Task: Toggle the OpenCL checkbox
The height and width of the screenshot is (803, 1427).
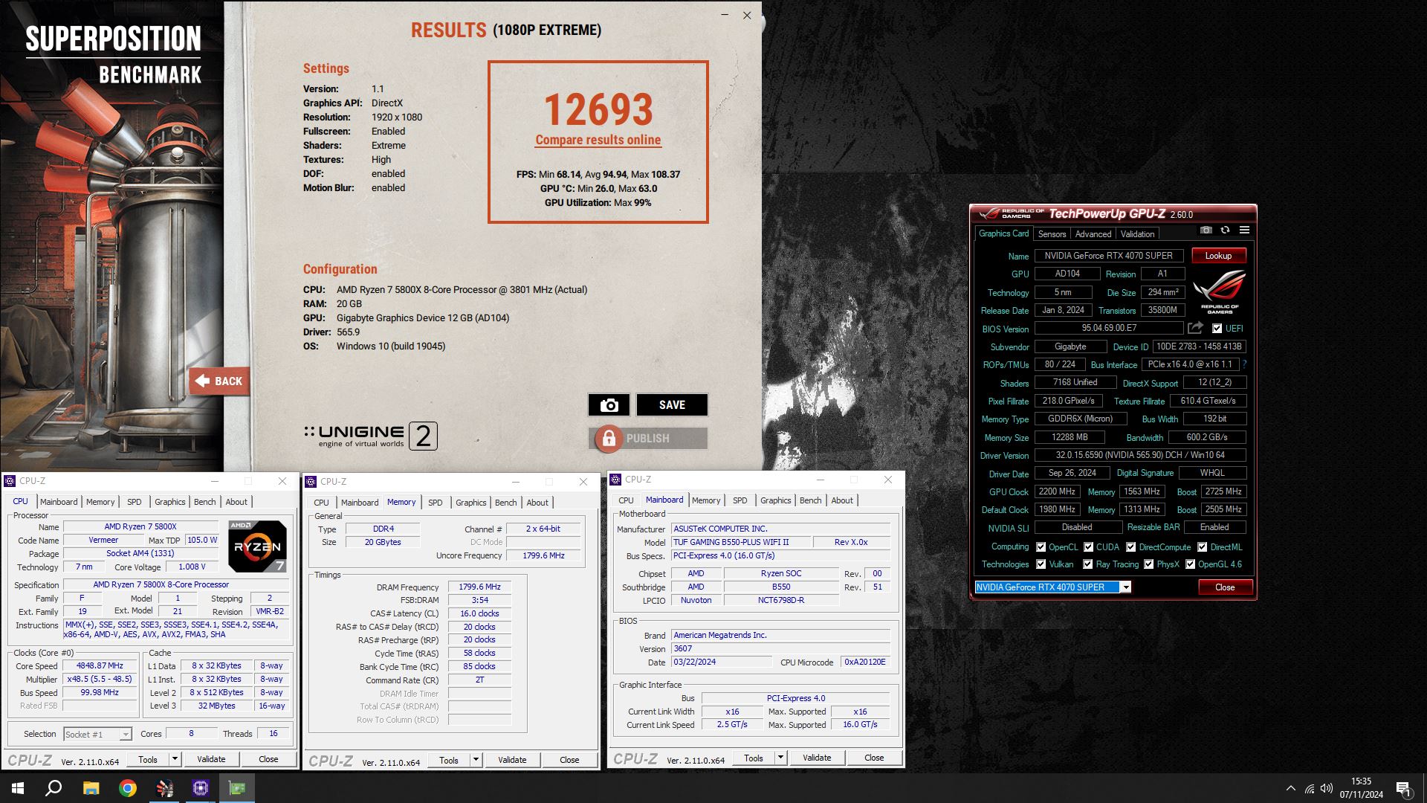Action: coord(1041,546)
